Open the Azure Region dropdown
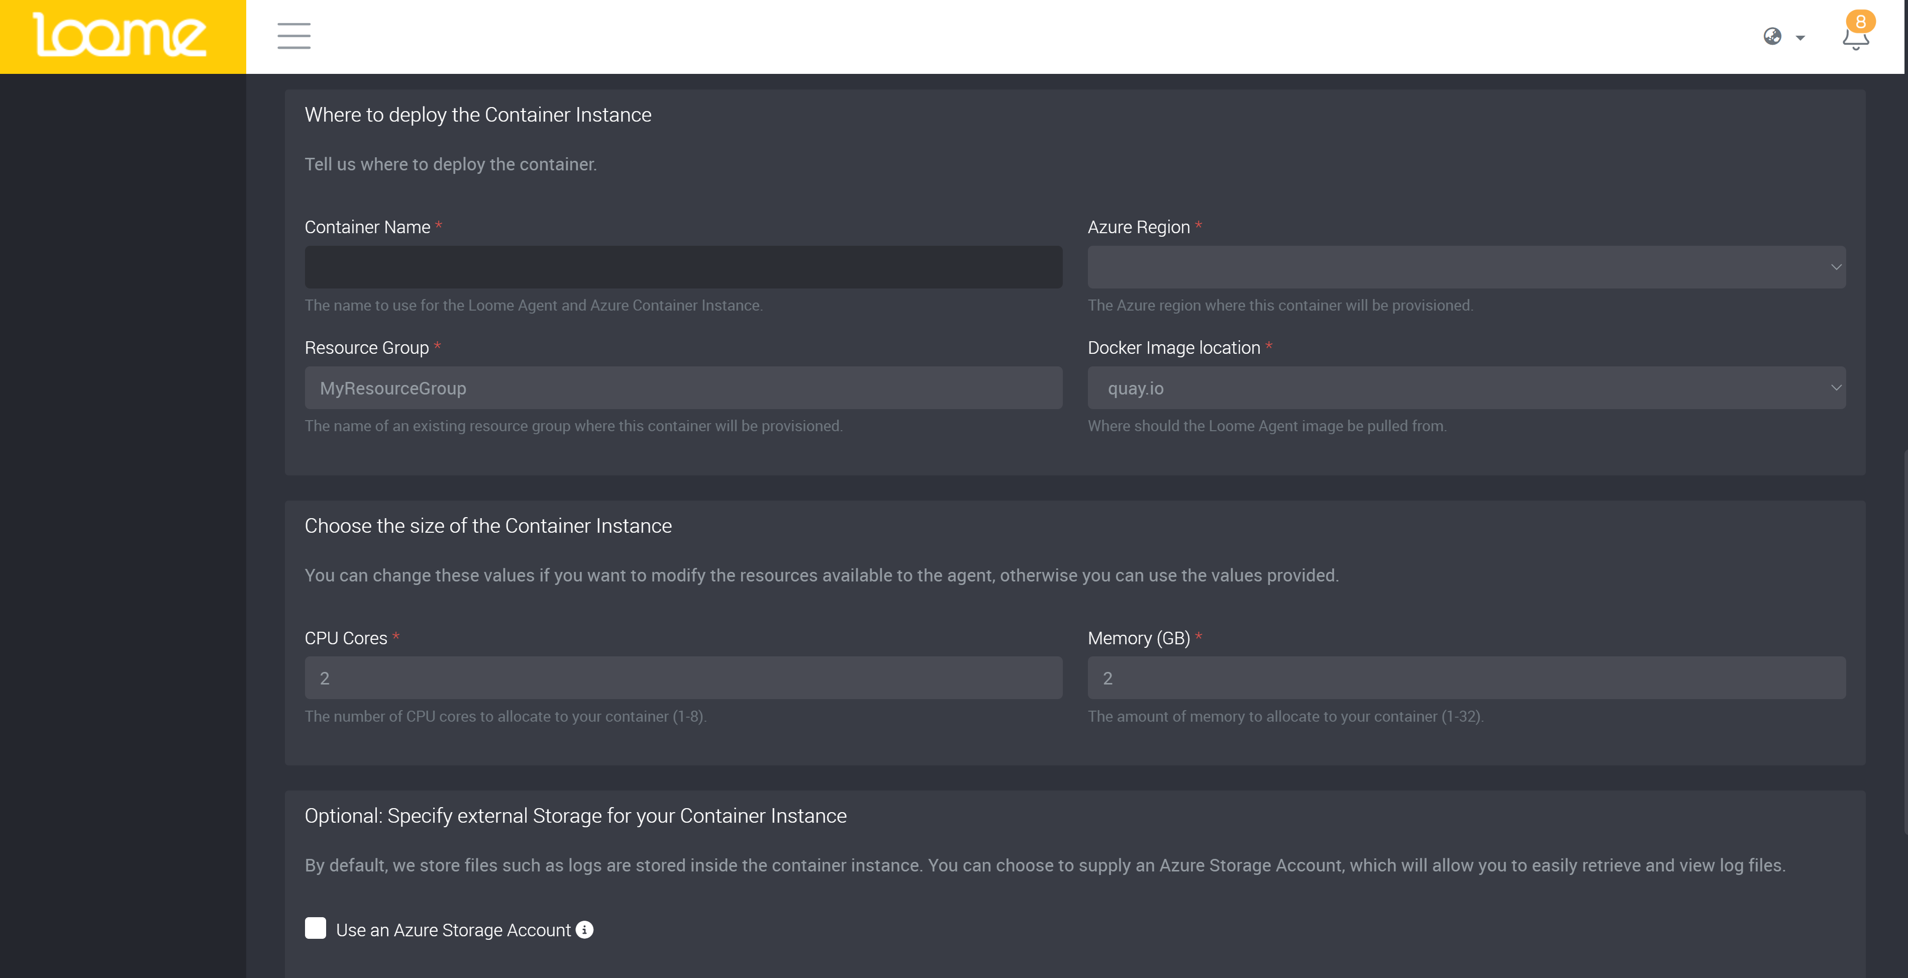Viewport: 1908px width, 978px height. pos(1467,267)
